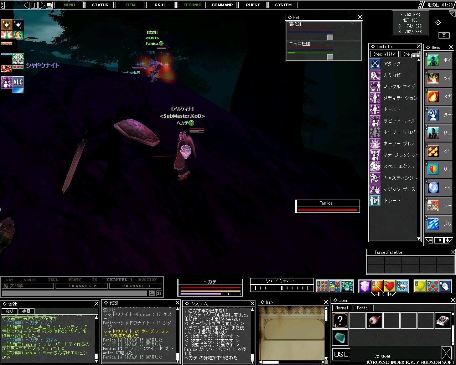Go back a bottom hotbar page with minus
The width and height of the screenshot is (456, 365).
[x=375, y=294]
